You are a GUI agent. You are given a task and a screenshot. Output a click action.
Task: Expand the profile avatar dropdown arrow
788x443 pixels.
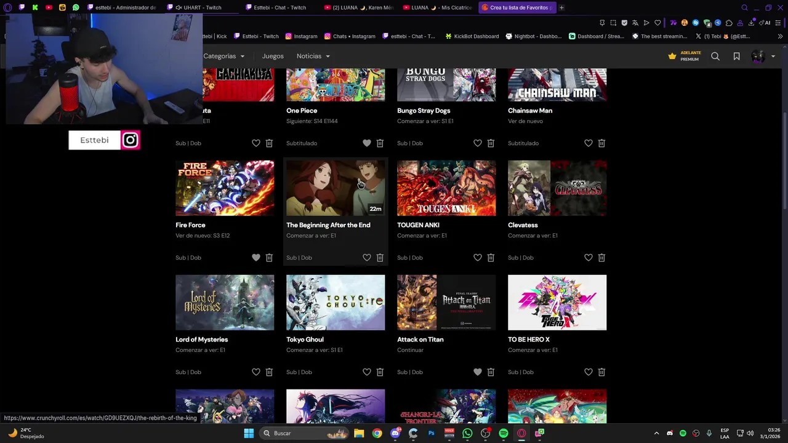[x=773, y=57]
